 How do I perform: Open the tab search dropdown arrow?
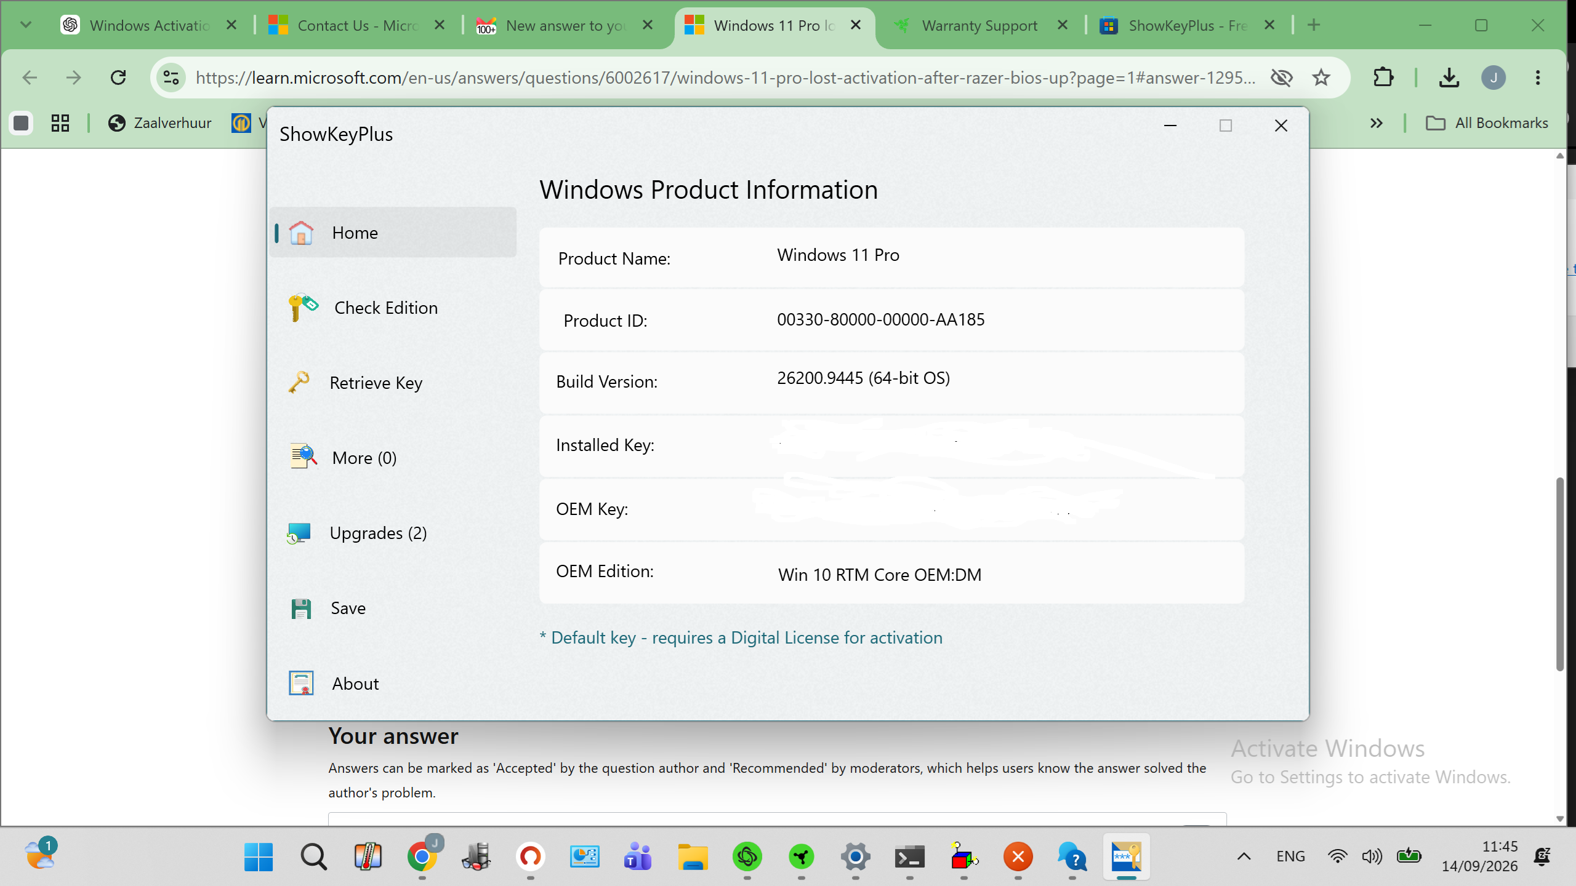click(26, 25)
